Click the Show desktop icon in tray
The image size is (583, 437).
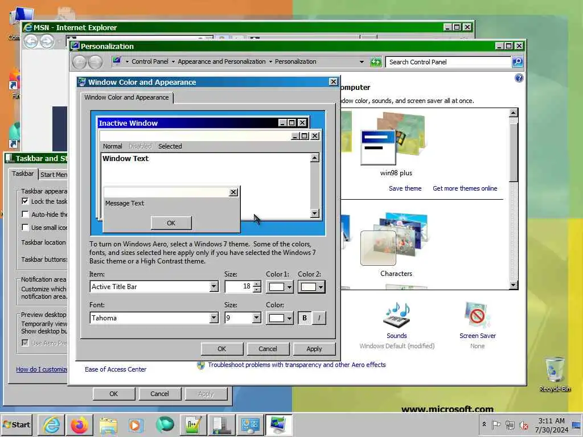coord(577,424)
